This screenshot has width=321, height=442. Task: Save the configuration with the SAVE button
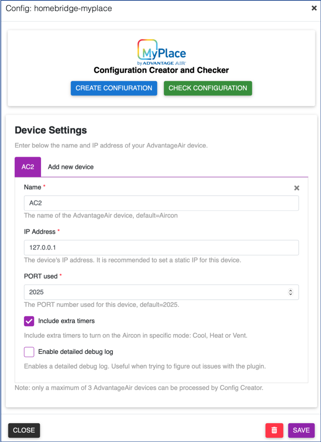(x=301, y=430)
